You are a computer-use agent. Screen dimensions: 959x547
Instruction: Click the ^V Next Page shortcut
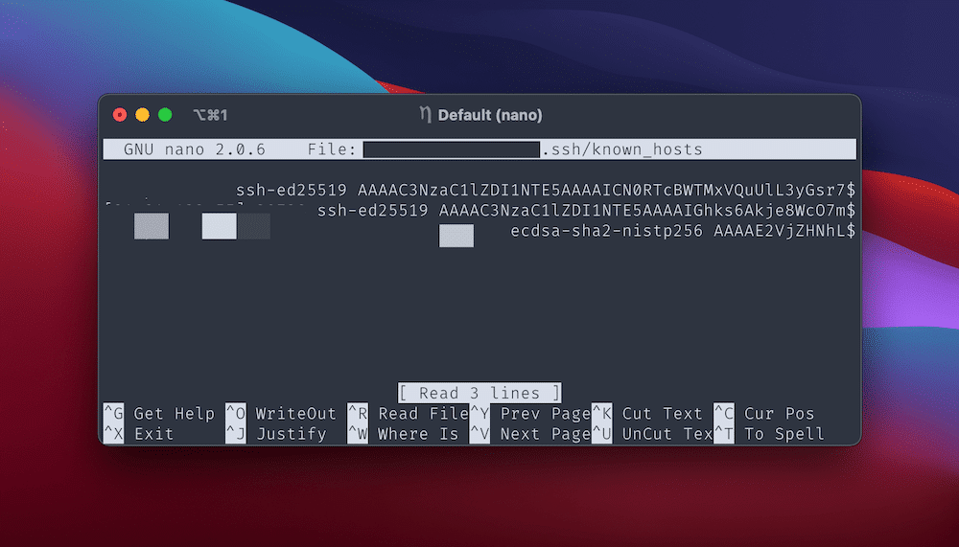point(530,434)
